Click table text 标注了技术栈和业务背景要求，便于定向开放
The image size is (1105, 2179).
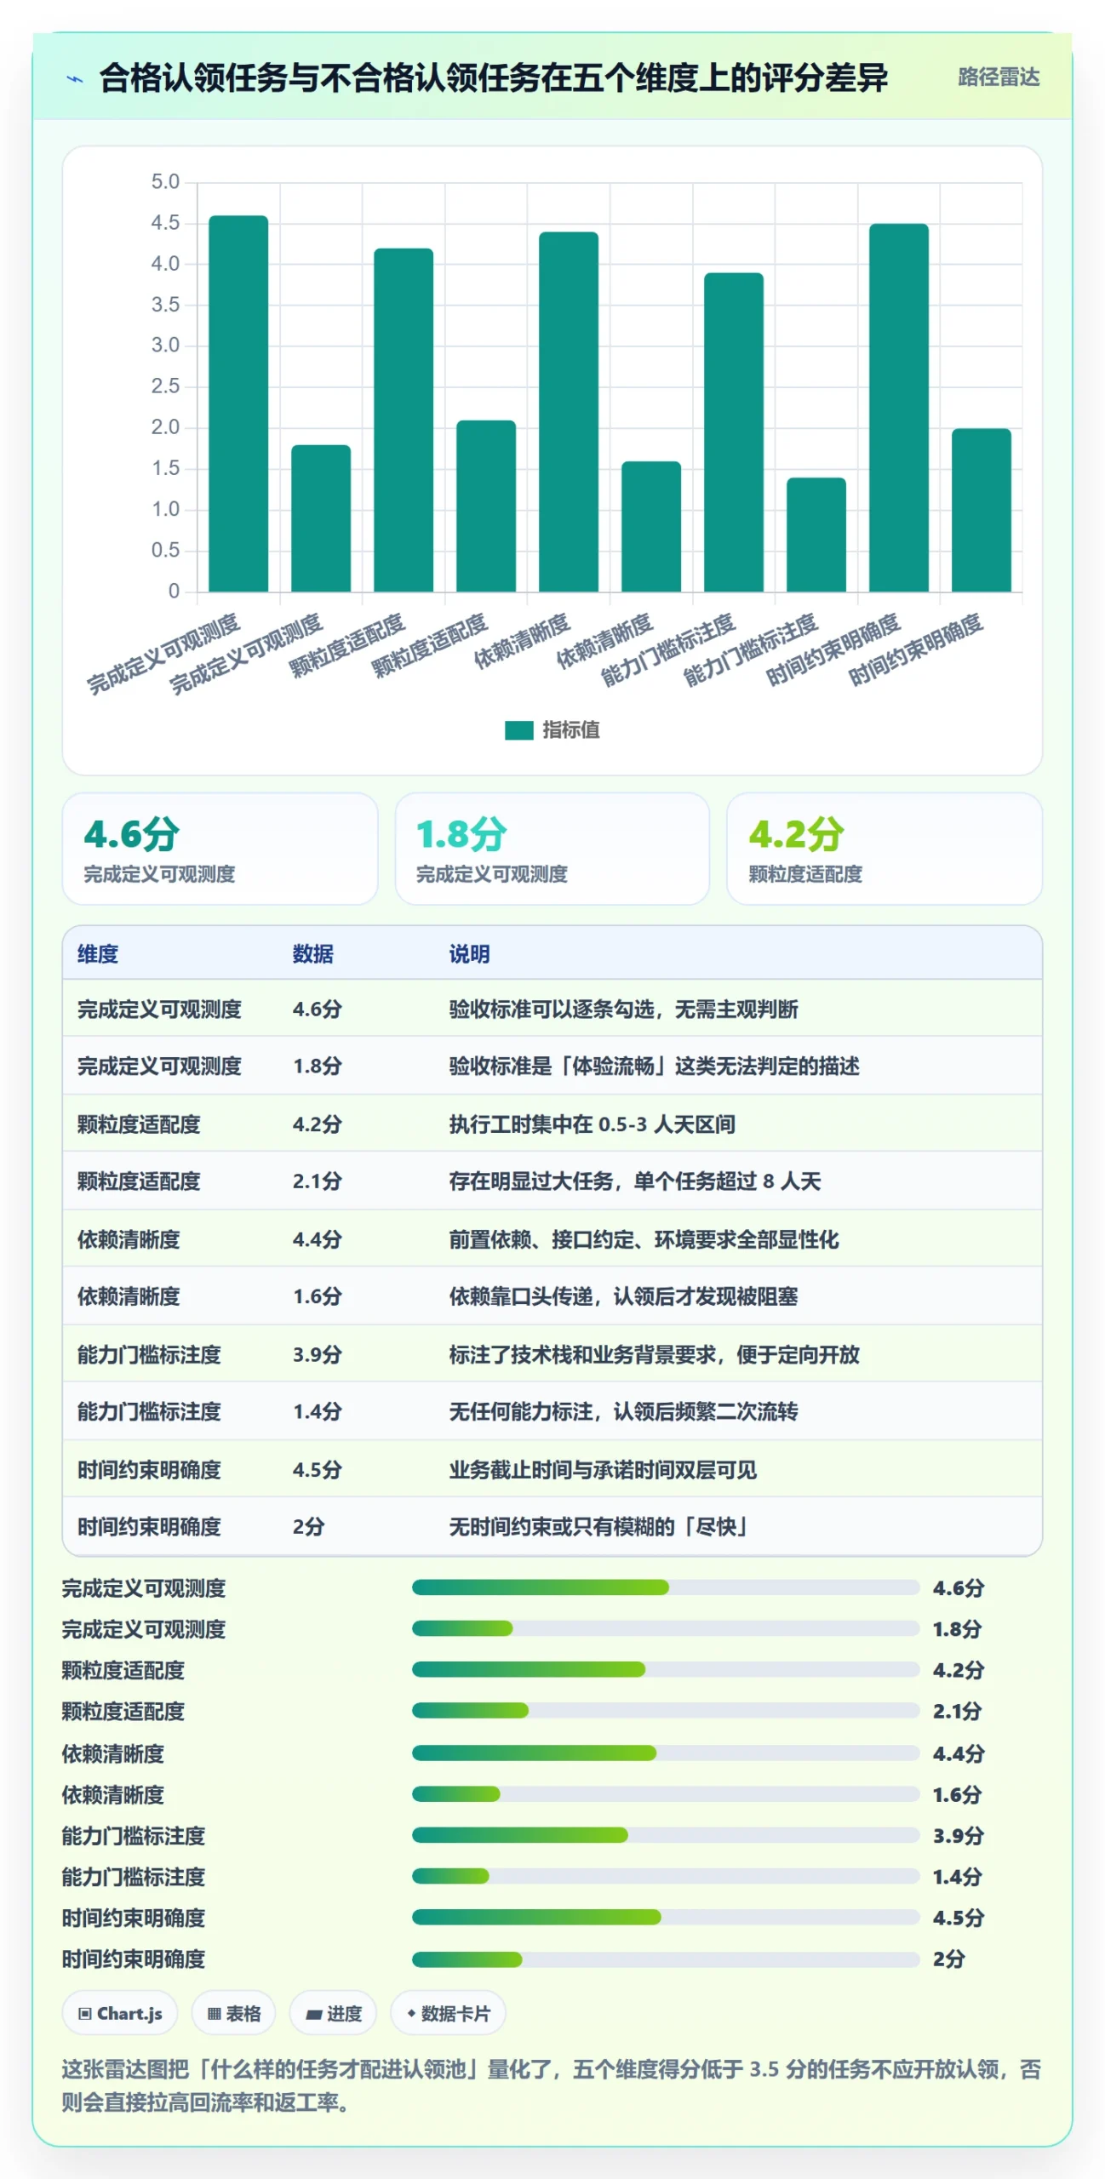(655, 1354)
